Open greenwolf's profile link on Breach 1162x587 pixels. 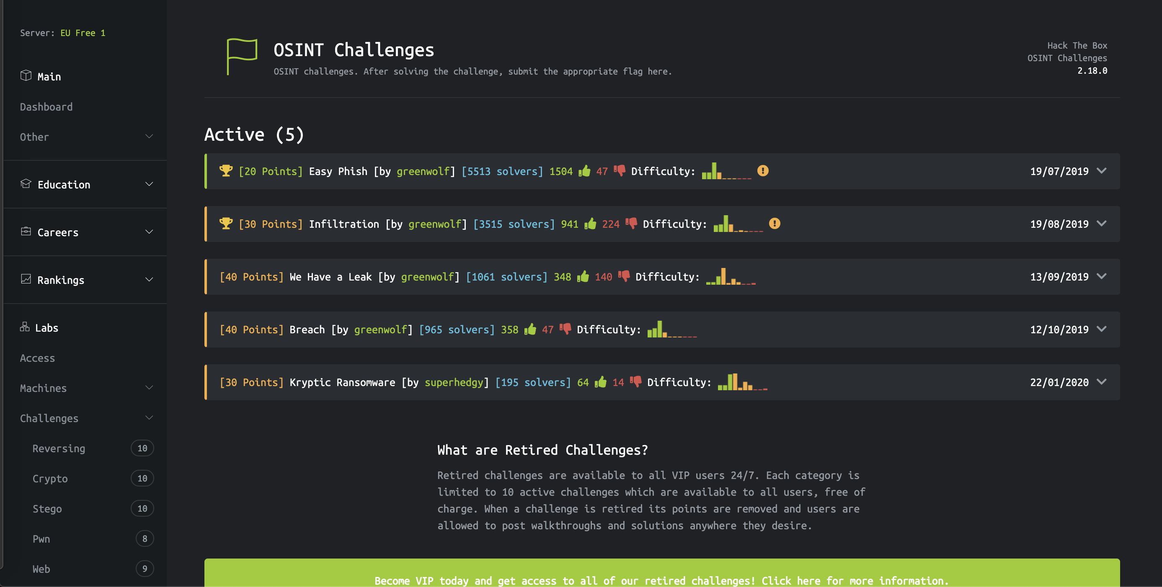(x=380, y=330)
